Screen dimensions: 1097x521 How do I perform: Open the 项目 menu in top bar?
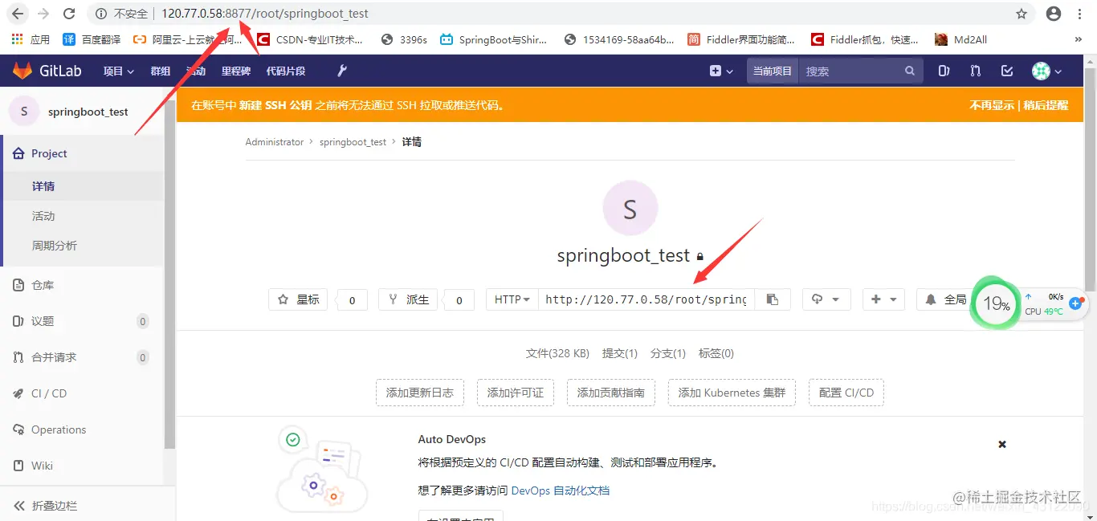(x=117, y=71)
